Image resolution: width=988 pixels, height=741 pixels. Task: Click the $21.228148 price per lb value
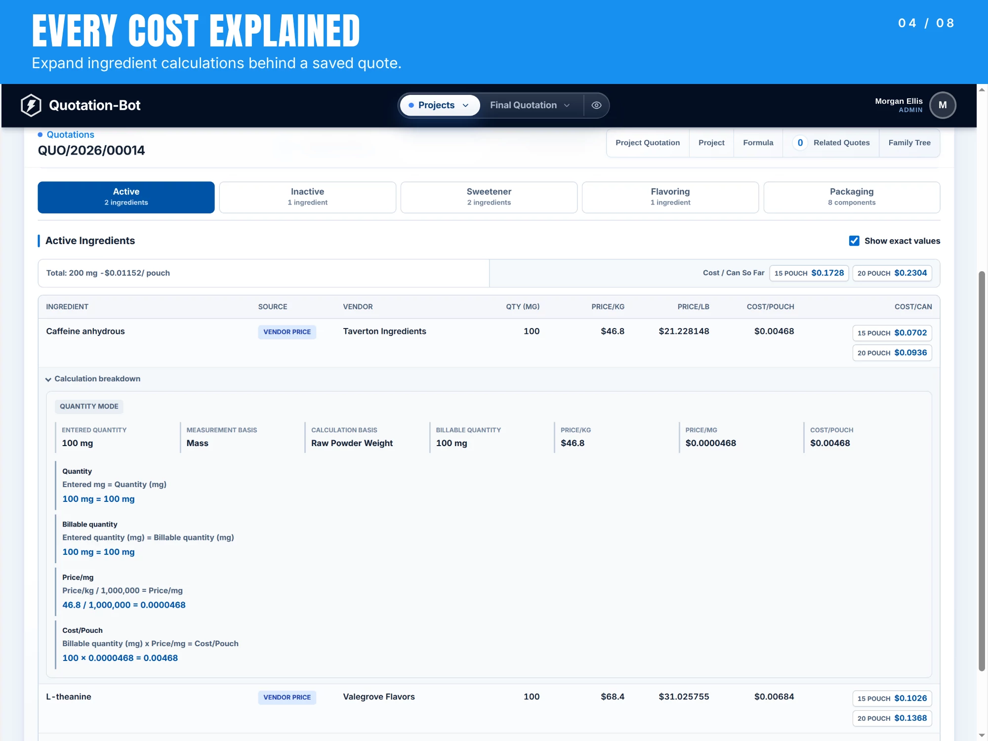[x=684, y=331]
